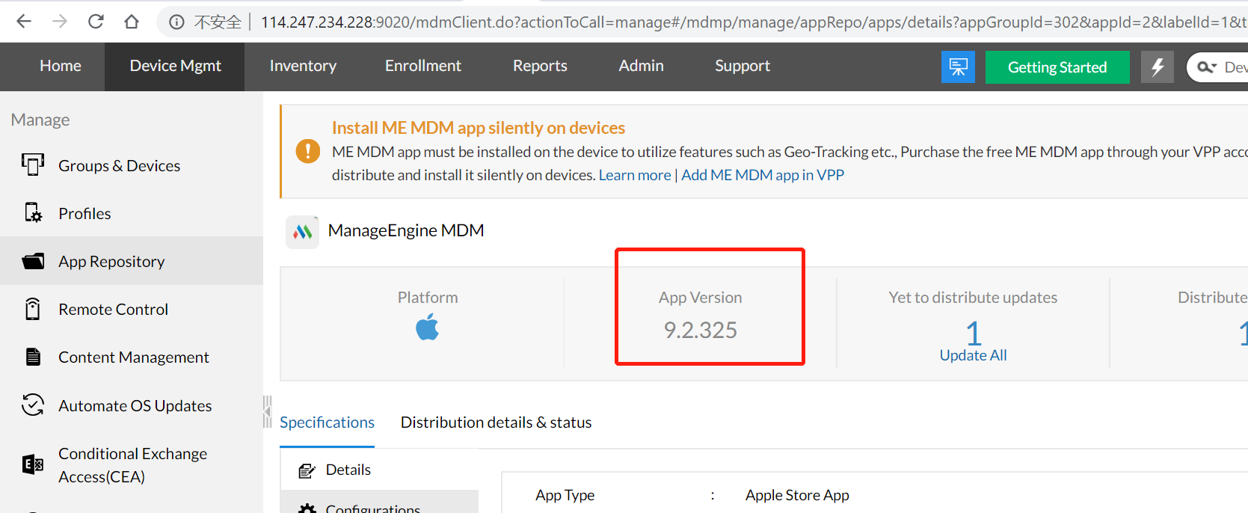Click the orange warning exclamation icon
The image size is (1248, 513).
[307, 151]
